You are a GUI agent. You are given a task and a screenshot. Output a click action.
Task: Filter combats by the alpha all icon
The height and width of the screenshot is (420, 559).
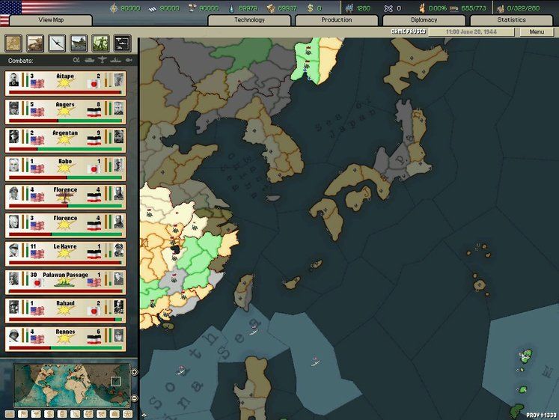pyautogui.click(x=76, y=60)
